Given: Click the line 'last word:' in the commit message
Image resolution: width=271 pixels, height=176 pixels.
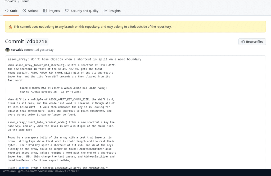Looking at the screenshot, I should (15, 80).
